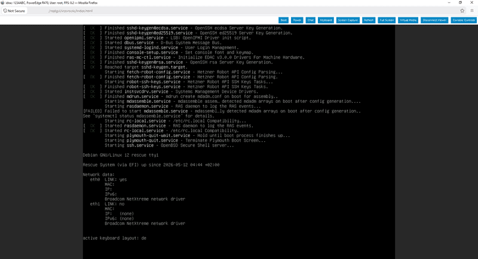Click 'Finished ras-mc-ctl.service' console line
The height and width of the screenshot is (259, 478).
[194, 57]
